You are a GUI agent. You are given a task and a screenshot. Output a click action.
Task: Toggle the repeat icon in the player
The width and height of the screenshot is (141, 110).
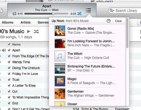coord(14,14)
